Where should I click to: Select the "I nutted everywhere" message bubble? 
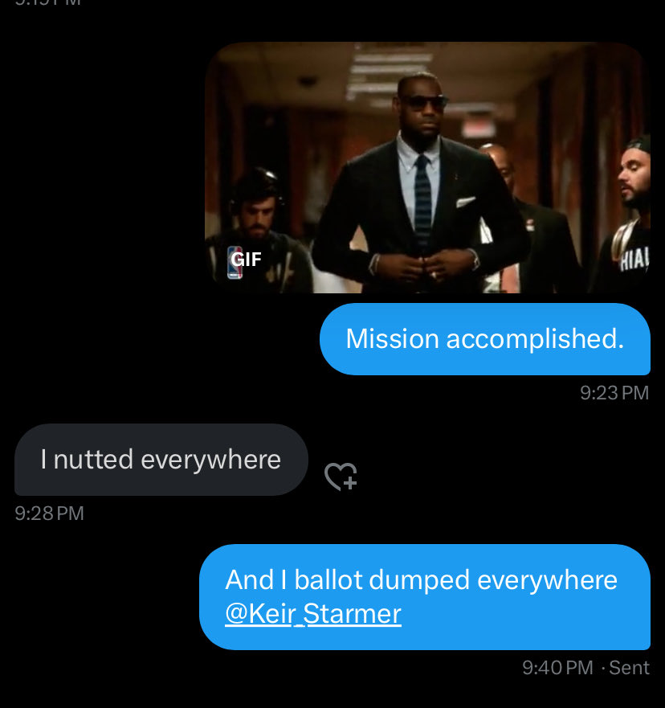(x=161, y=460)
